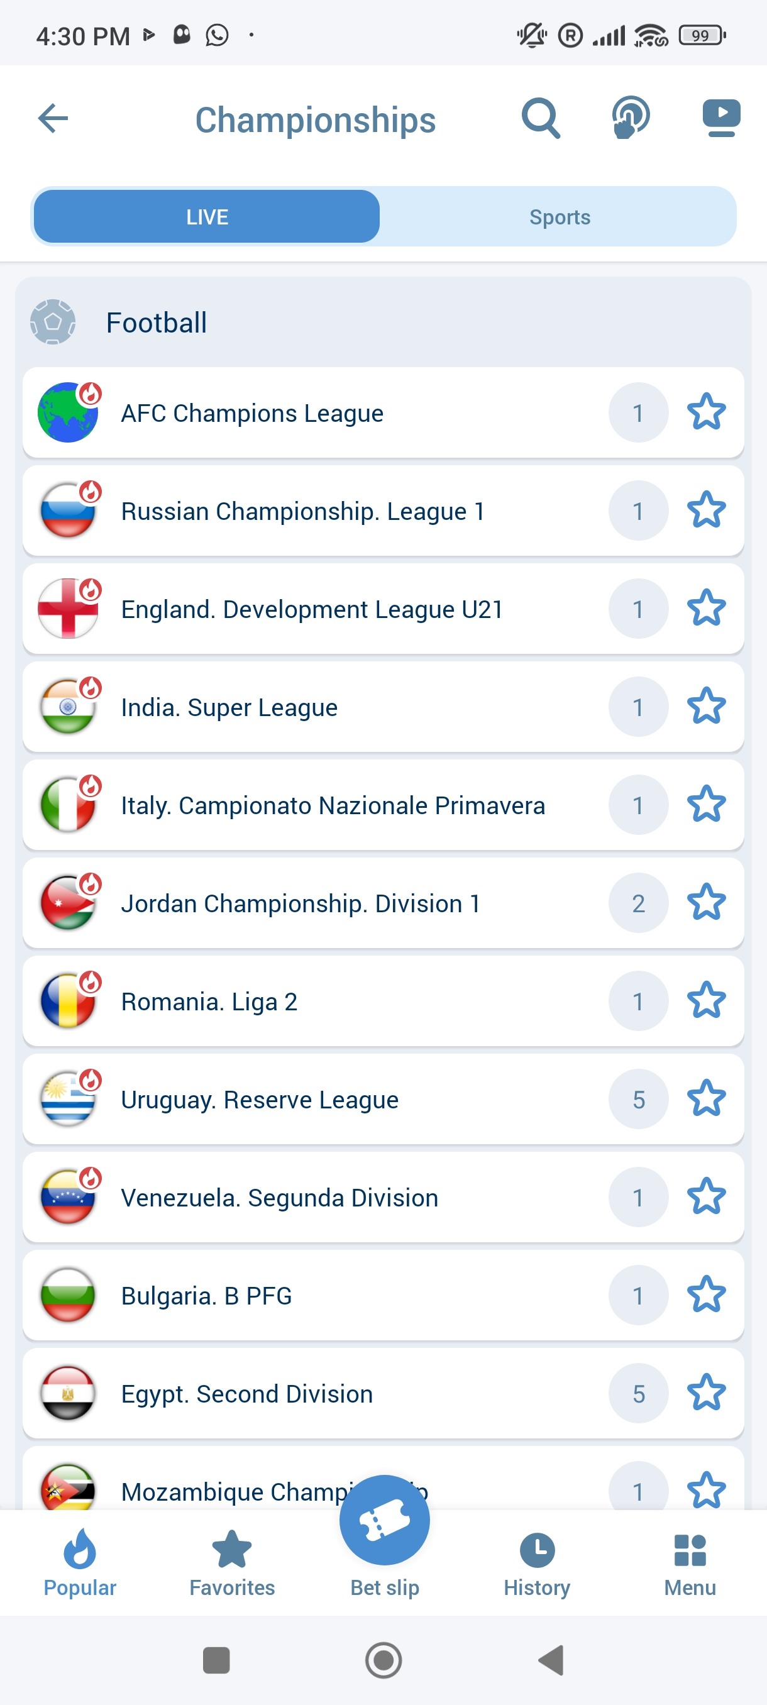Image resolution: width=767 pixels, height=1705 pixels.
Task: Expand Jordan Championship Division 1 count badge
Action: click(x=638, y=903)
